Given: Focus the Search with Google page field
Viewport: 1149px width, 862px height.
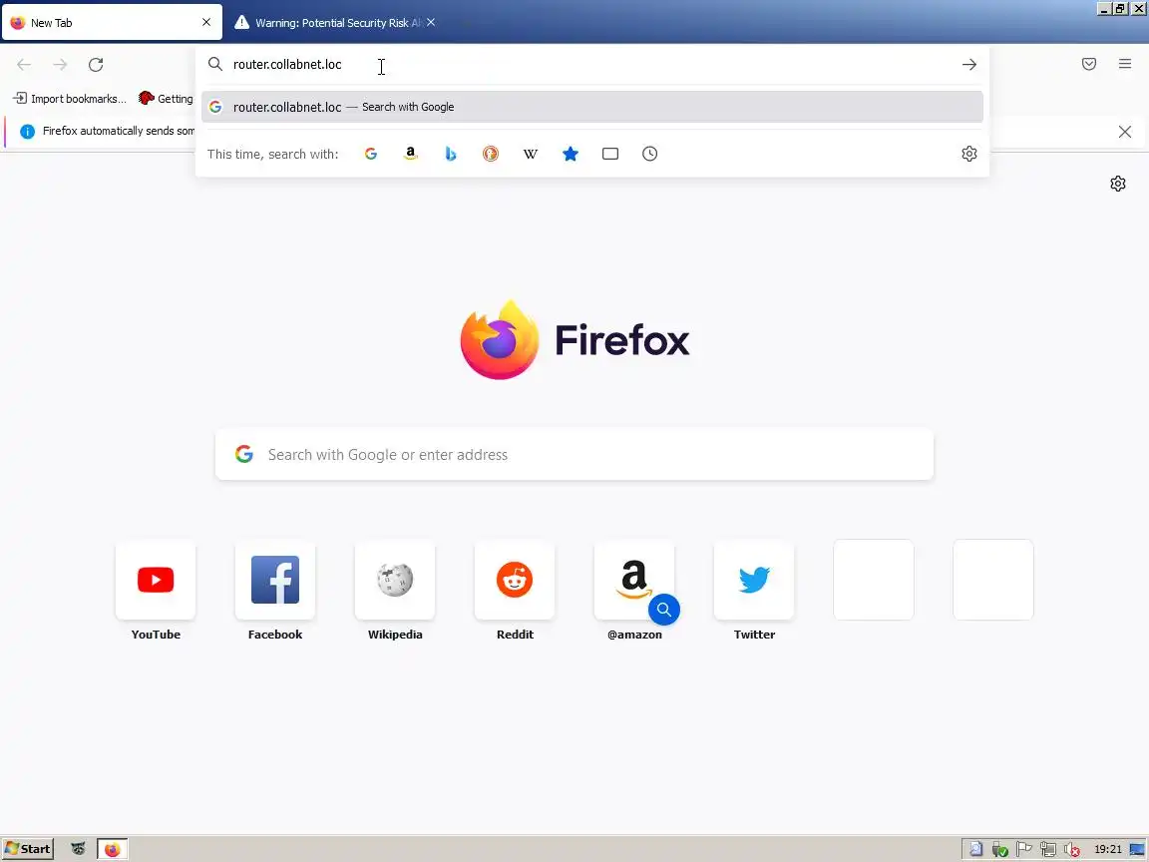Looking at the screenshot, I should tap(574, 455).
